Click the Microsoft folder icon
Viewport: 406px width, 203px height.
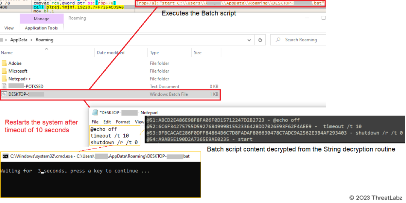(x=4, y=71)
